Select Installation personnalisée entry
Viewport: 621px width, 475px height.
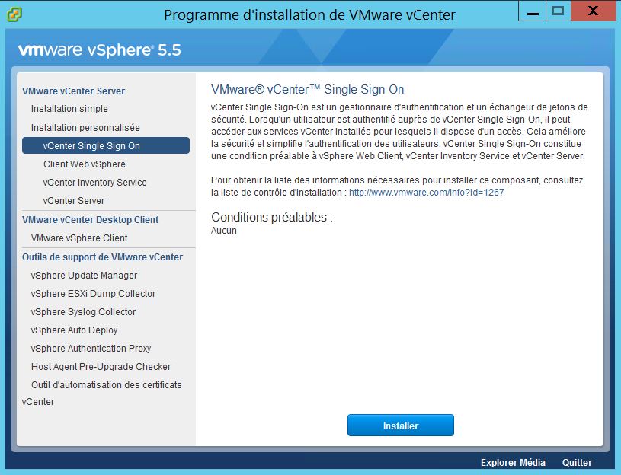point(85,128)
